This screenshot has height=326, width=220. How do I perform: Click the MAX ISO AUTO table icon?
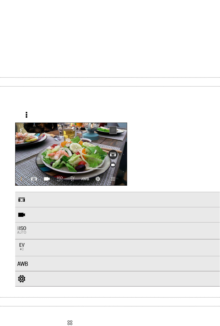click(22, 230)
